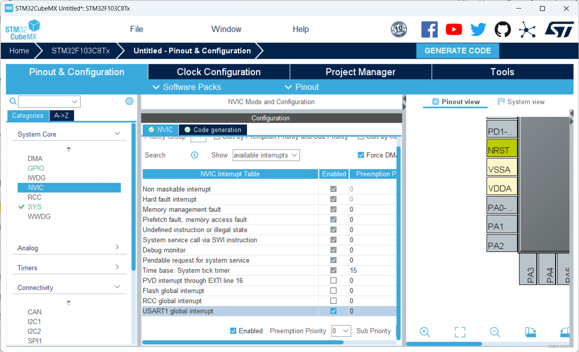Click the ST logo icon
579x352 pixels.
(559, 29)
